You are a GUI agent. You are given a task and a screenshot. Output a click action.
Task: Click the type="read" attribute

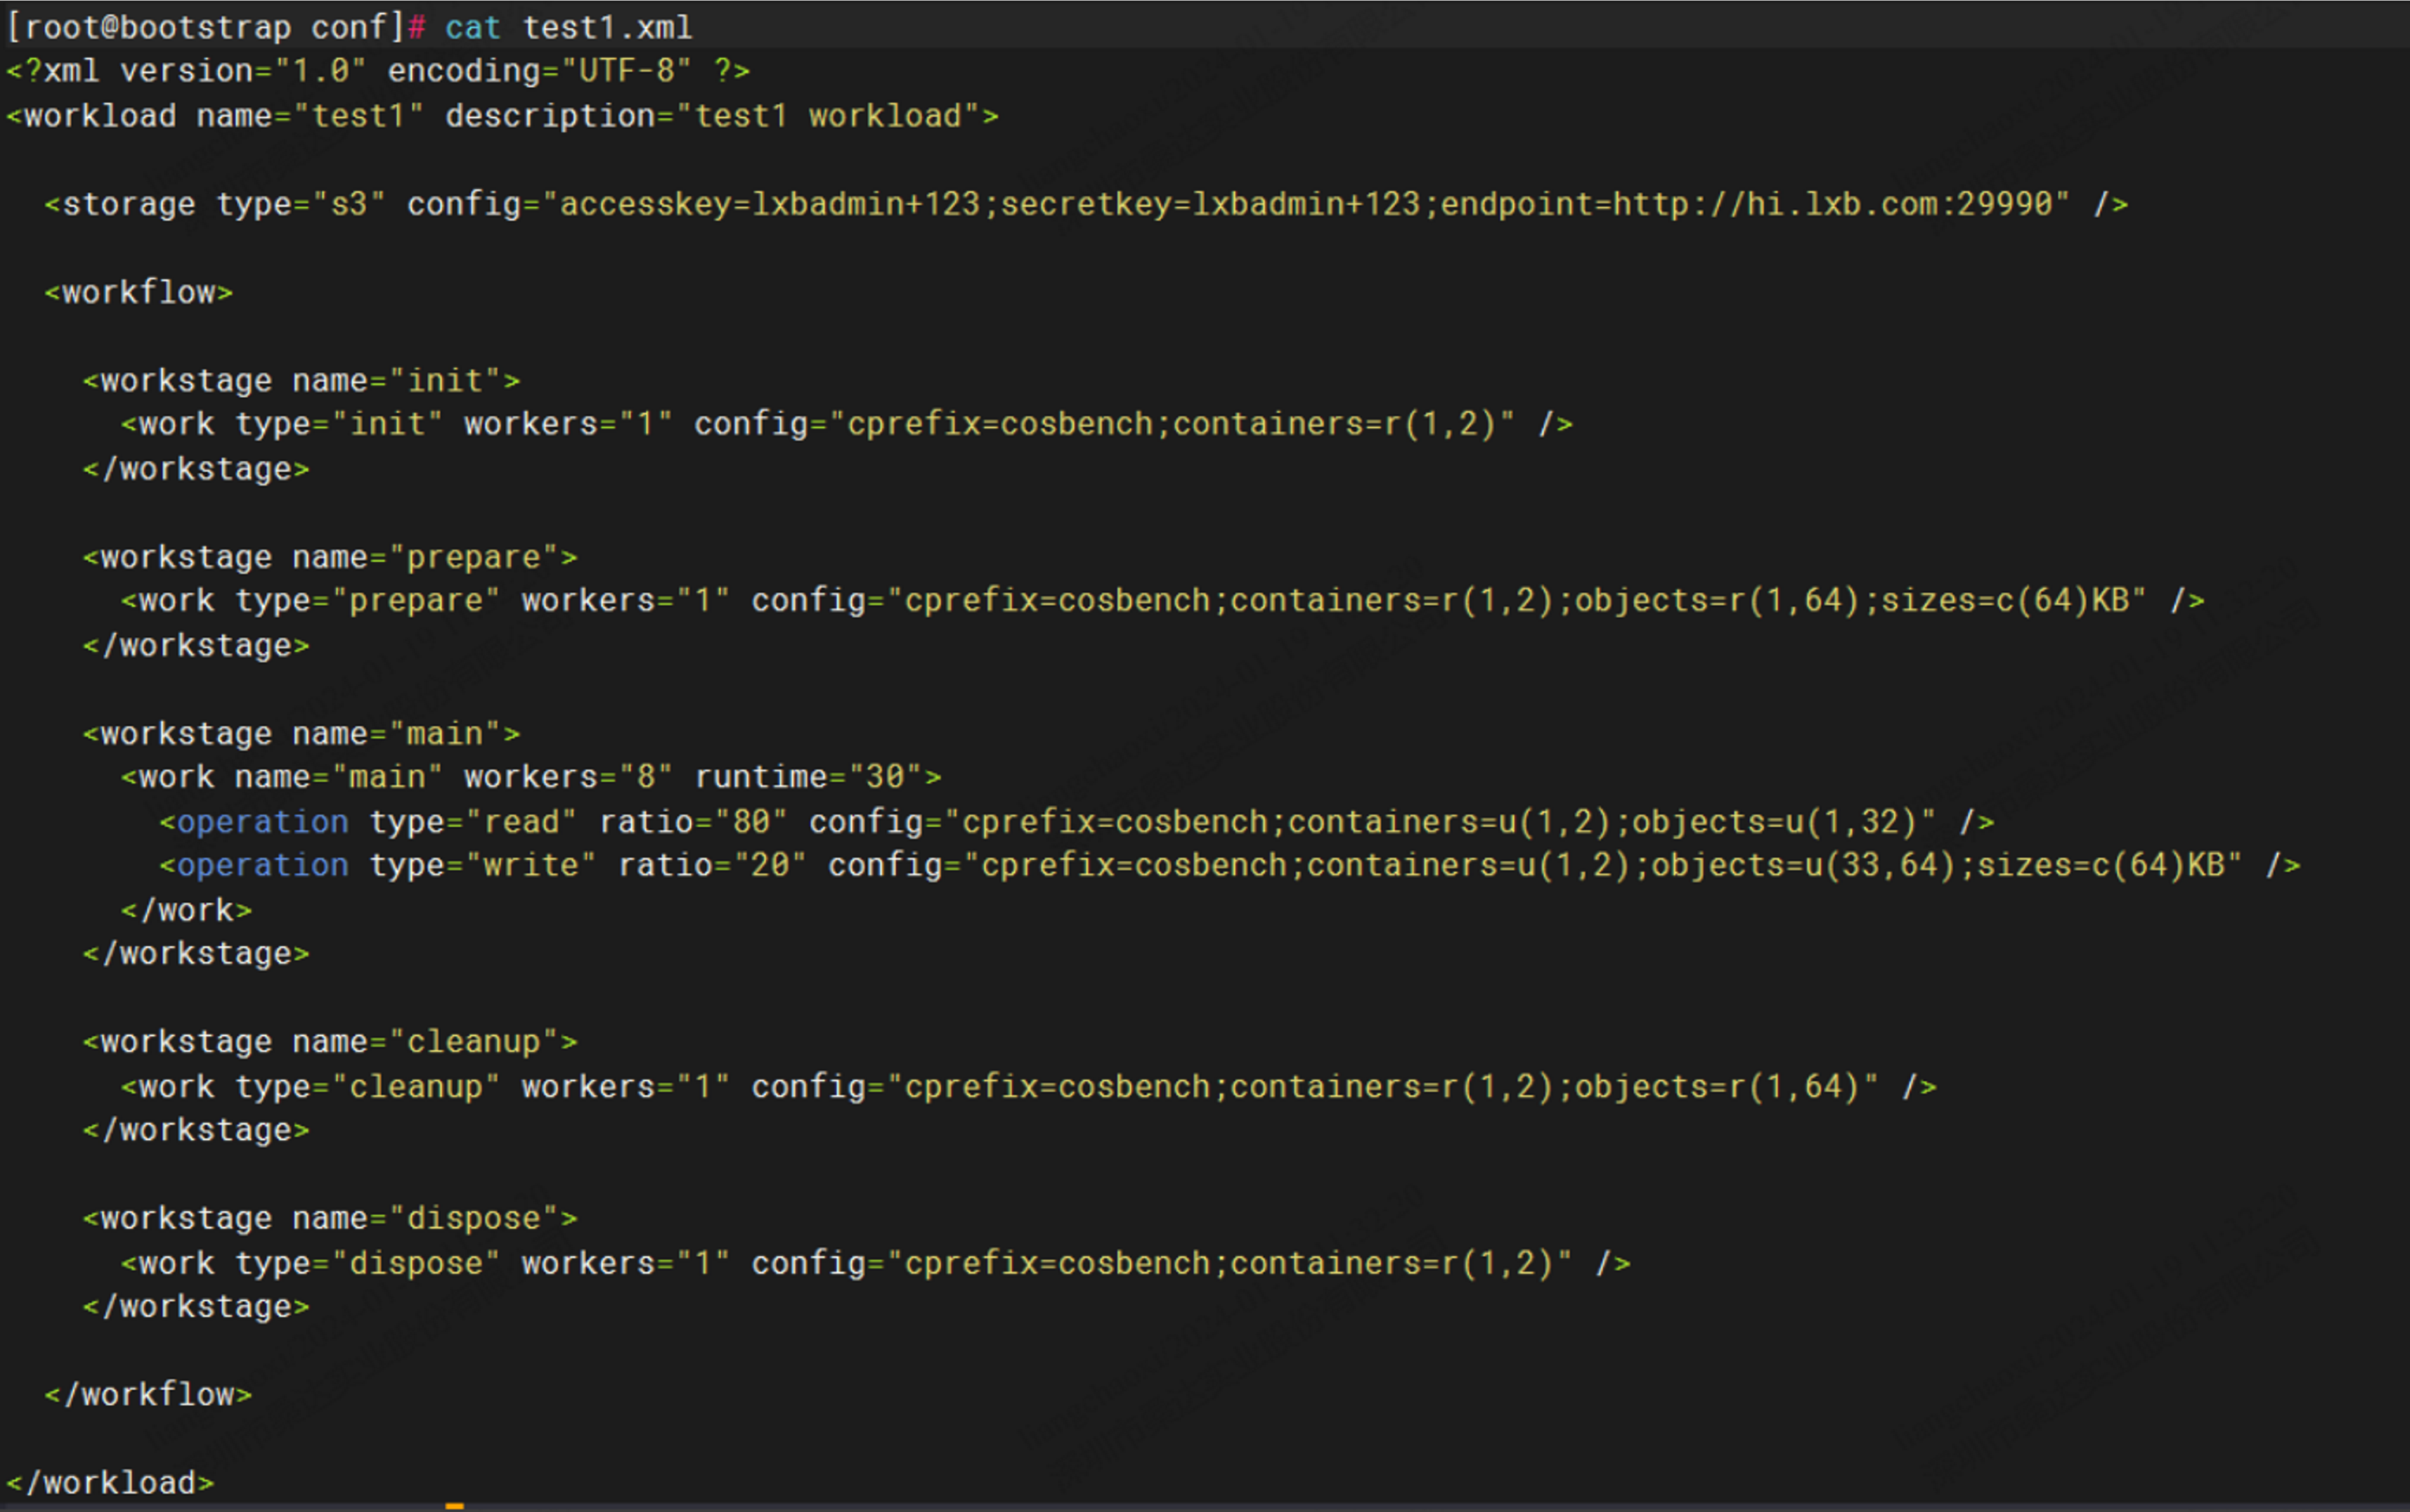tap(473, 821)
